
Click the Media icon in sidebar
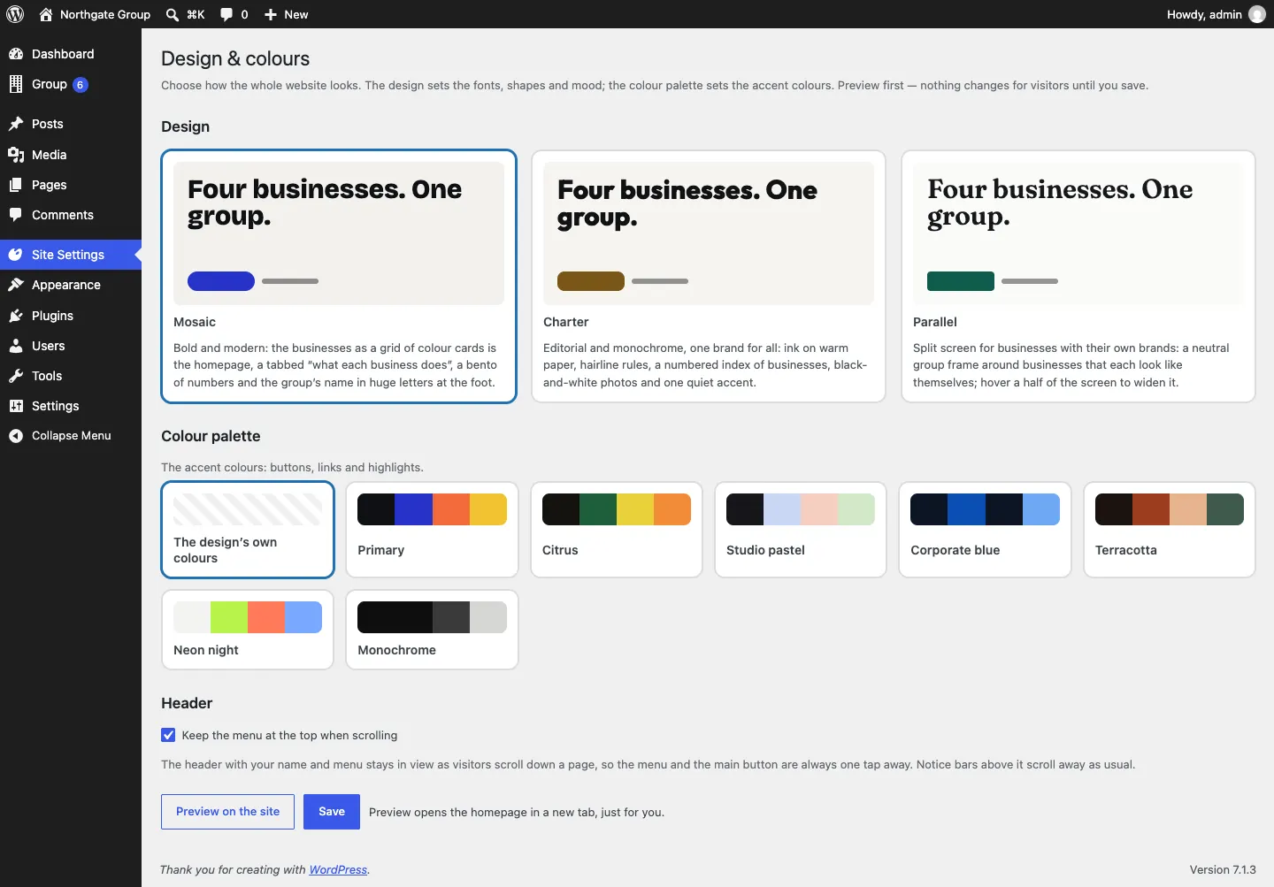16,155
